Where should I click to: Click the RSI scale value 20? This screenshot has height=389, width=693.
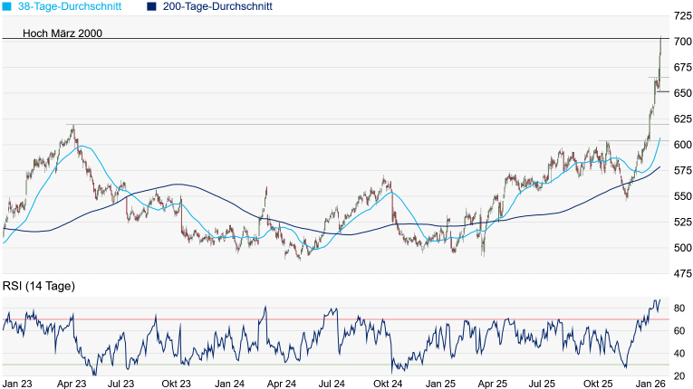[x=679, y=375]
